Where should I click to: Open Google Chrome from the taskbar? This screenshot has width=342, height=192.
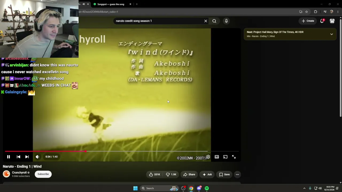click(x=191, y=188)
